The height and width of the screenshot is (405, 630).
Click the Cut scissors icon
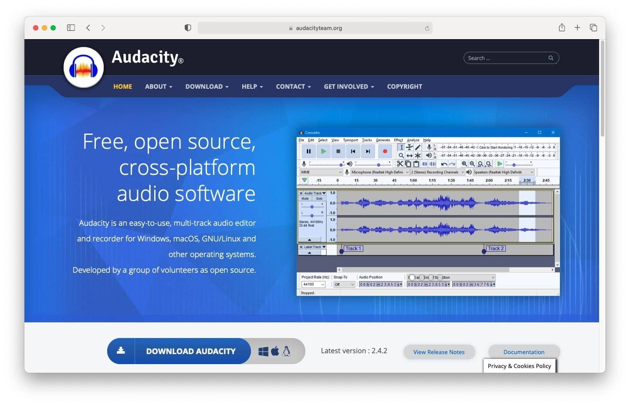tap(400, 164)
